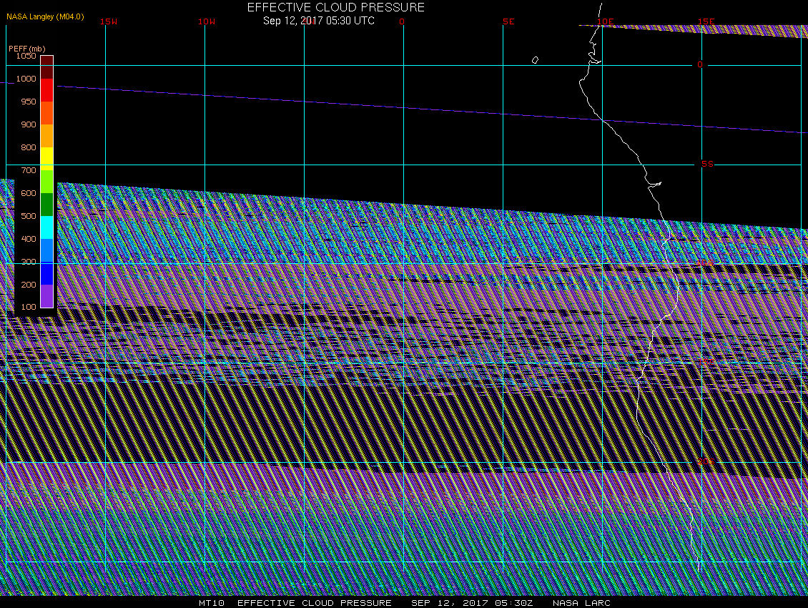This screenshot has width=808, height=608.
Task: Pick the cyan legend color band
Action: tap(47, 227)
